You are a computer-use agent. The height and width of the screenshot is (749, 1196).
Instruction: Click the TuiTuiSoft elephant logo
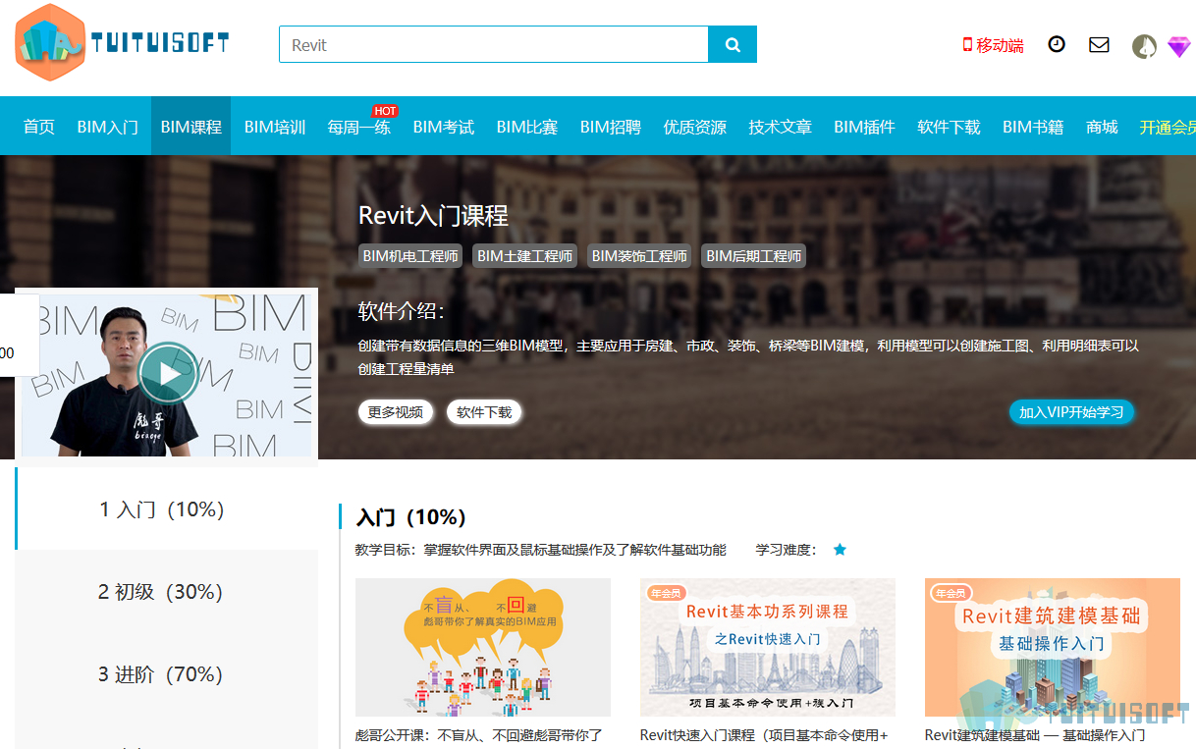122,42
